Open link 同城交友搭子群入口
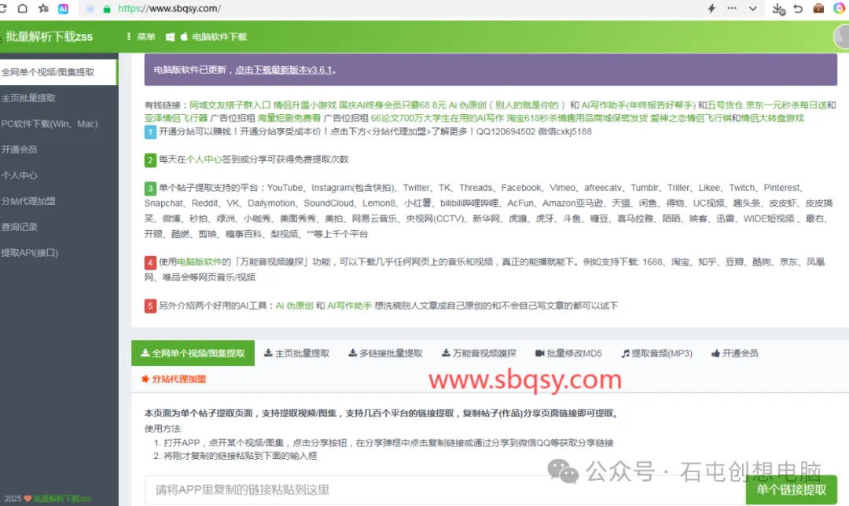 [230, 105]
